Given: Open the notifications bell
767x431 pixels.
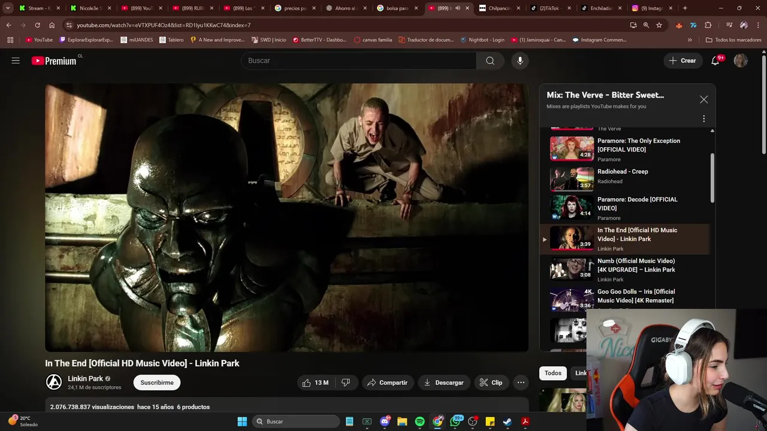Looking at the screenshot, I should coord(715,60).
